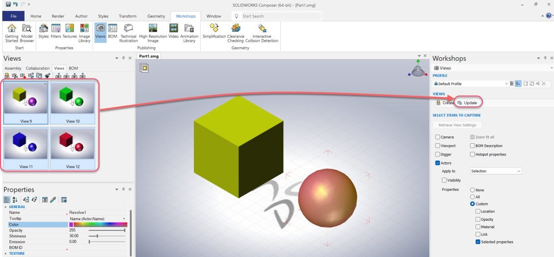Open Interactive Collision Detection
The height and width of the screenshot is (257, 554).
click(x=262, y=33)
